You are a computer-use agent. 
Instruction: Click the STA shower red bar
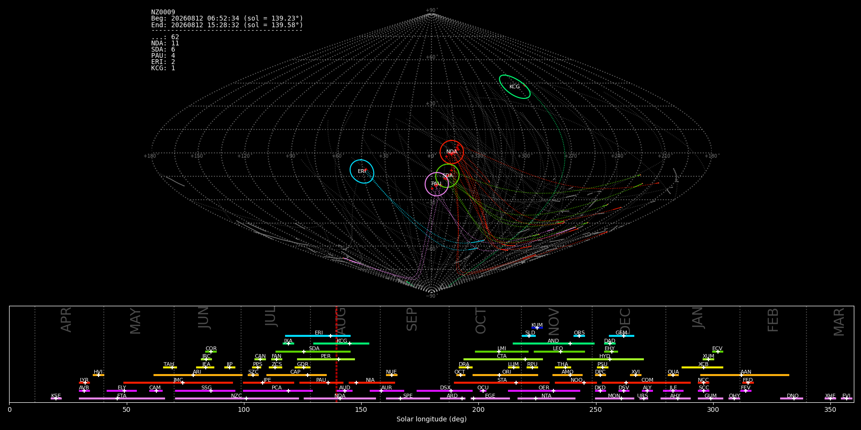click(x=501, y=383)
